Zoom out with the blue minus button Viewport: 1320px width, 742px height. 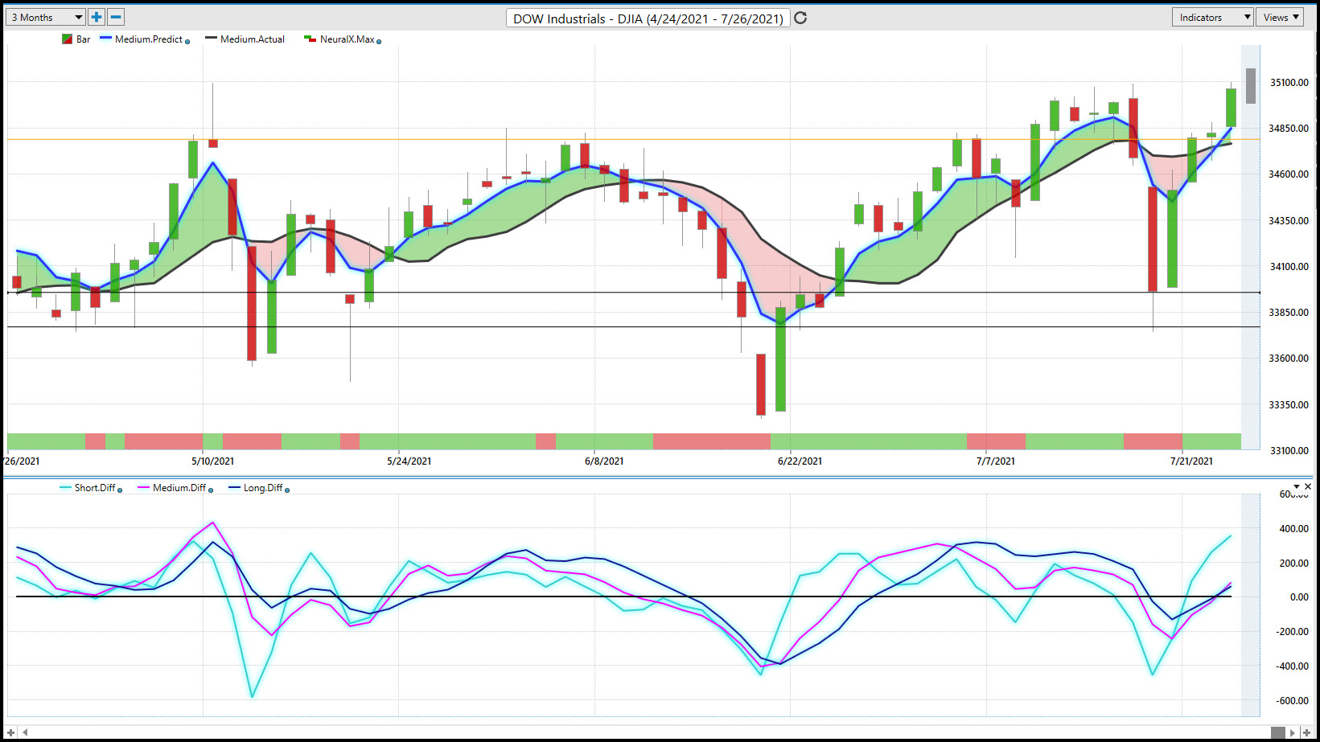point(116,17)
